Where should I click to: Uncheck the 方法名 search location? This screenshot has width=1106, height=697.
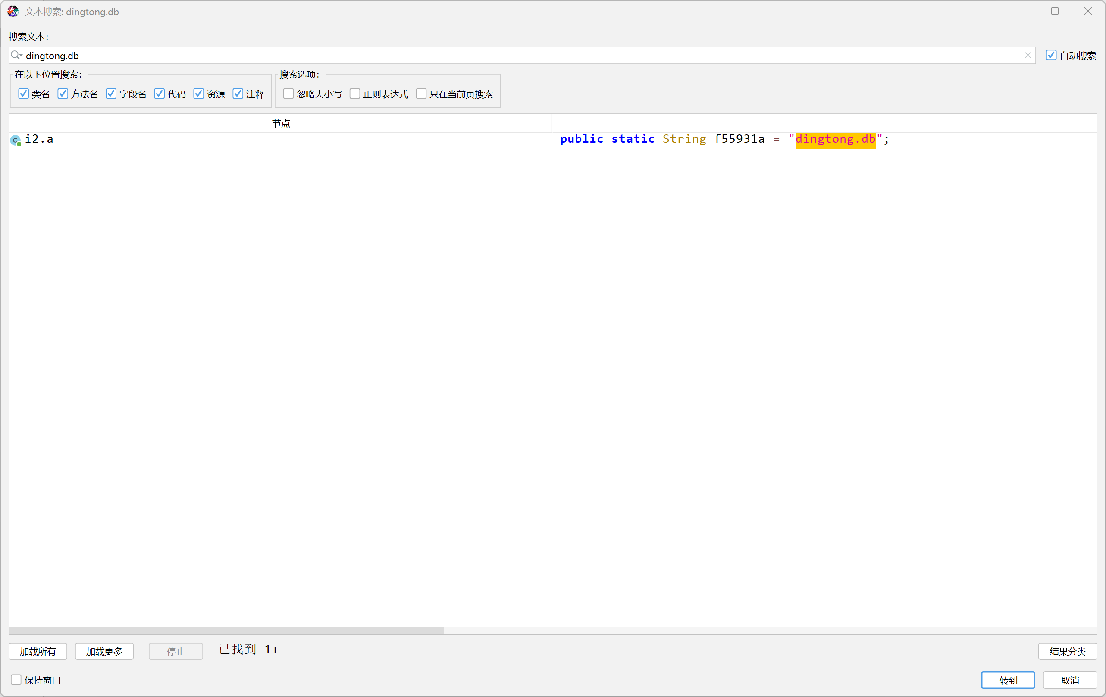point(63,94)
